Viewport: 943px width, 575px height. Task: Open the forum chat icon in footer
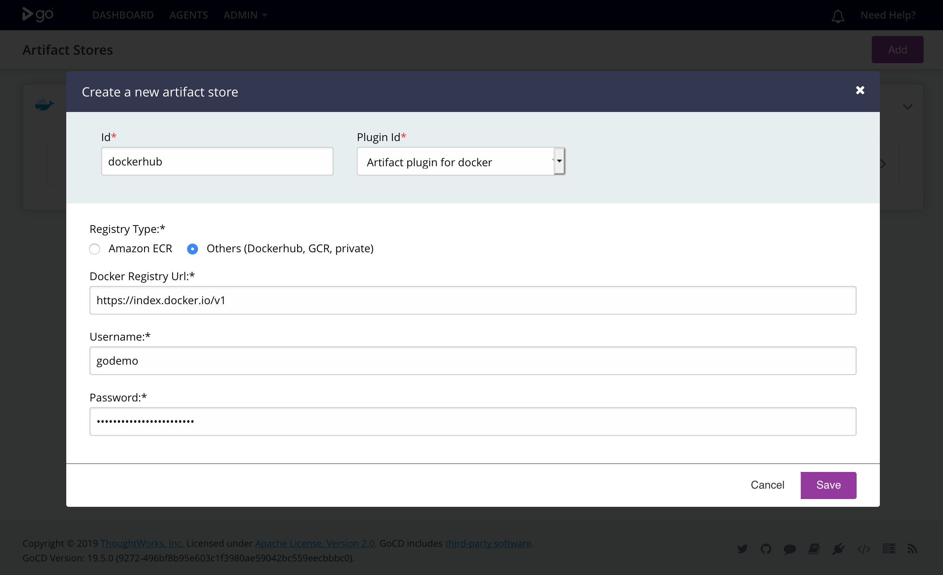tap(789, 549)
